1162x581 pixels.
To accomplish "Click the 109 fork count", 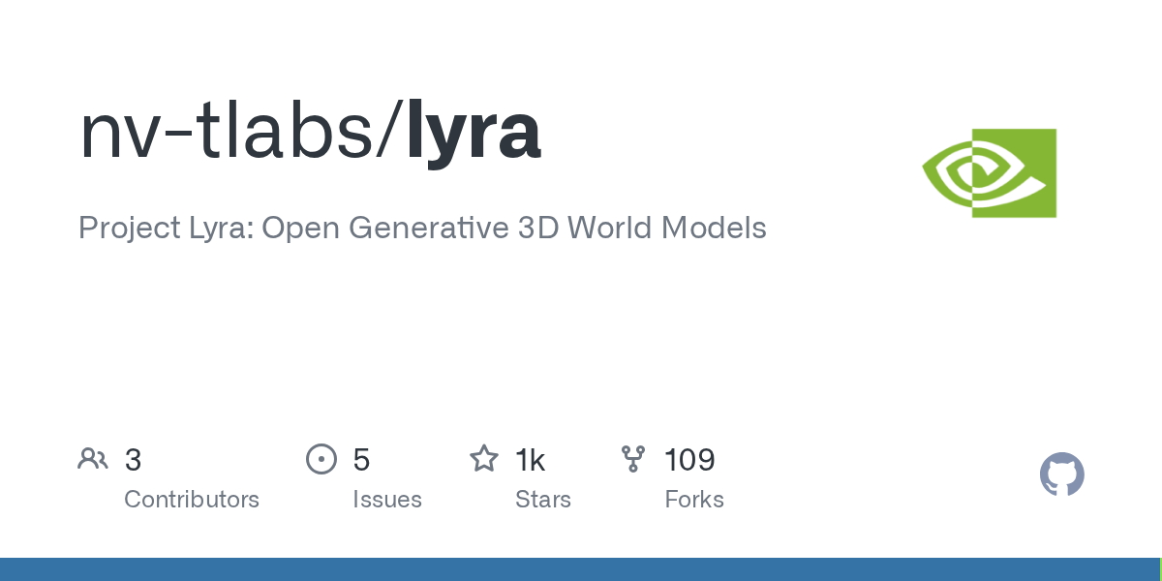I will point(689,460).
